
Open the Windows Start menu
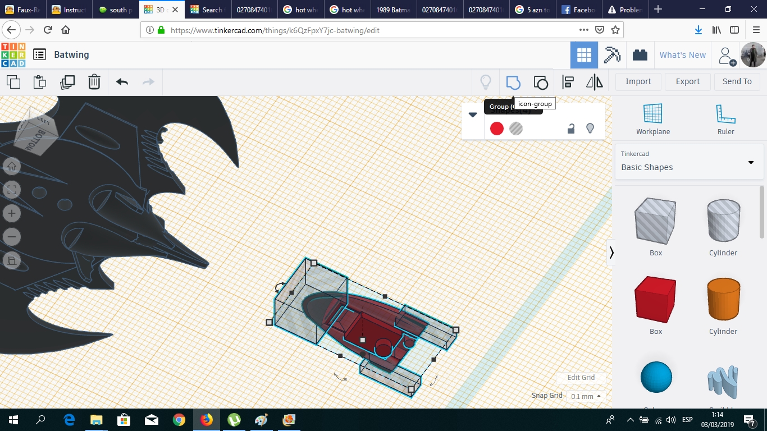(x=13, y=420)
